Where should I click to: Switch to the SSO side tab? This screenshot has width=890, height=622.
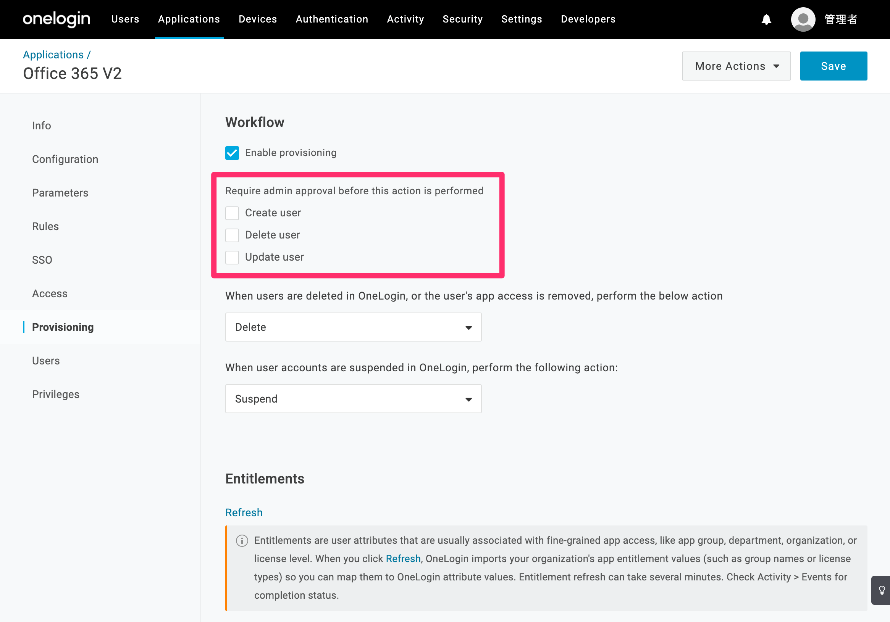42,260
